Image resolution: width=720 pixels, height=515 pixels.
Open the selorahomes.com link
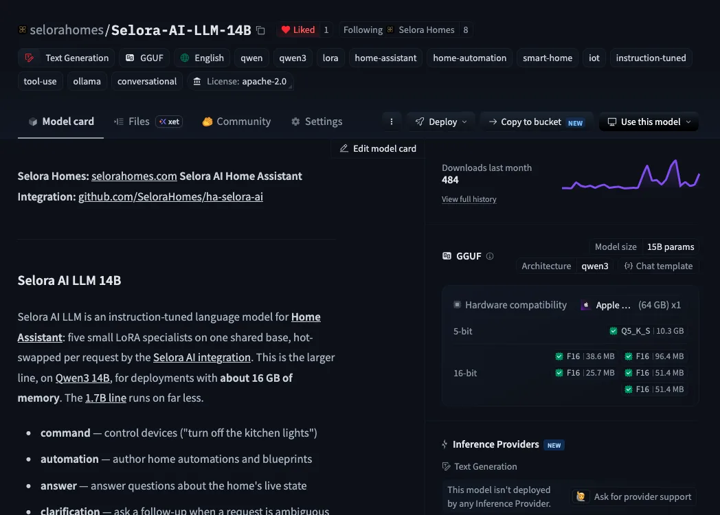(134, 176)
